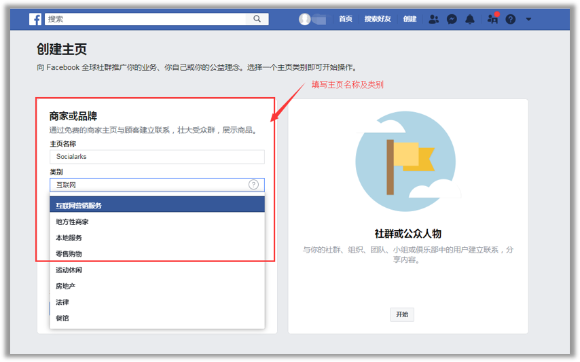Expand the account dropdown arrow

528,19
